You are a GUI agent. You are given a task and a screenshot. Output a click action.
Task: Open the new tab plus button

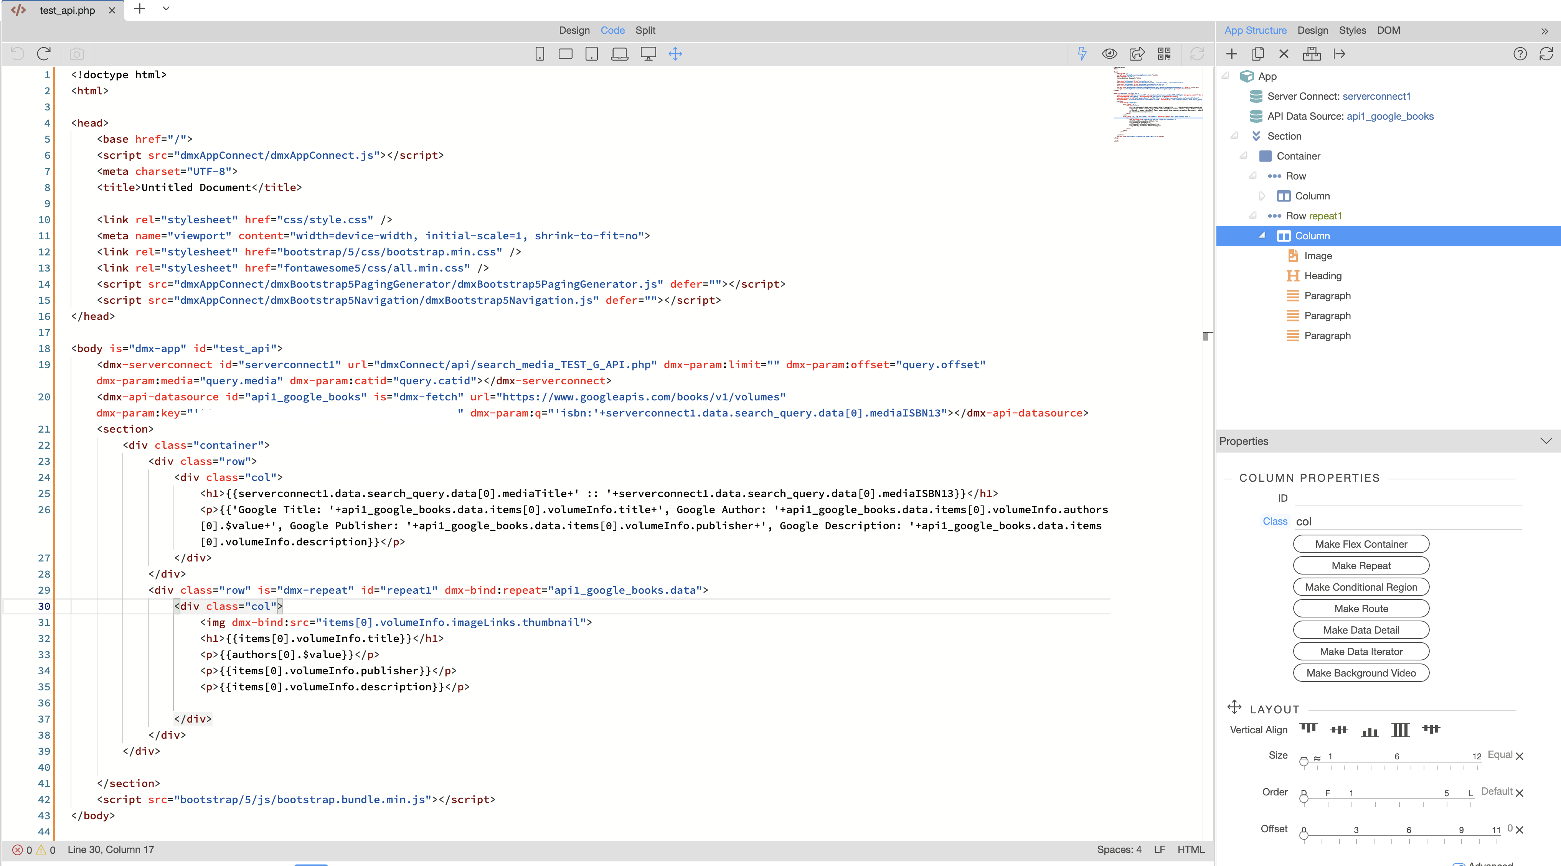(x=139, y=9)
